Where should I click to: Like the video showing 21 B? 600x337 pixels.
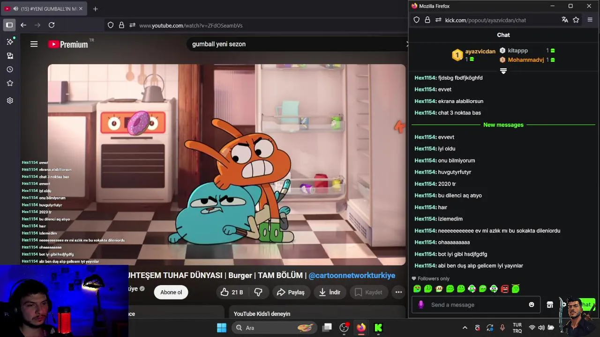tap(232, 292)
